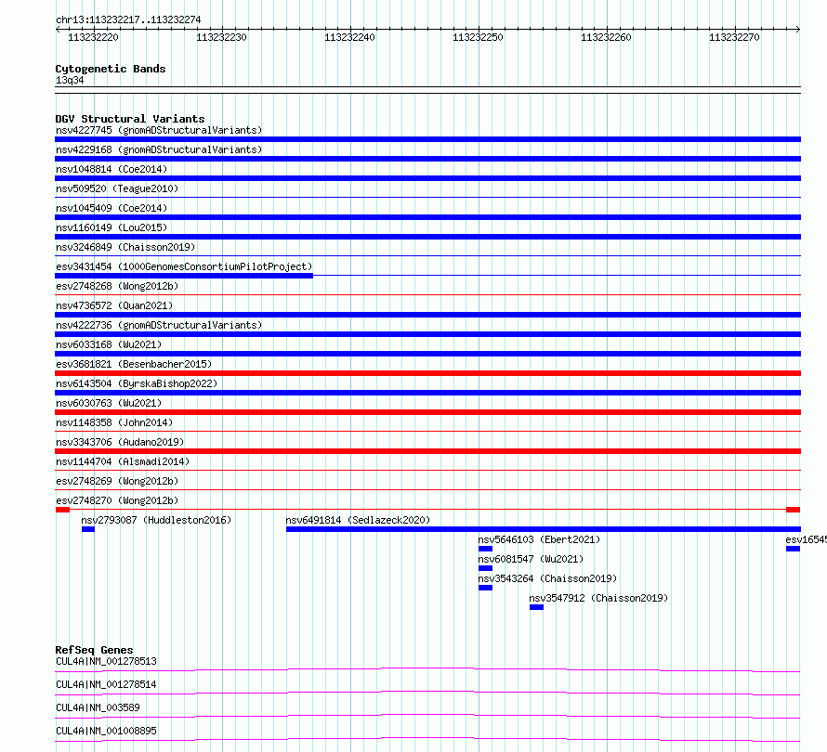This screenshot has width=827, height=752.
Task: Select nsv5646103 (Ebert2021) label
Action: (x=539, y=539)
